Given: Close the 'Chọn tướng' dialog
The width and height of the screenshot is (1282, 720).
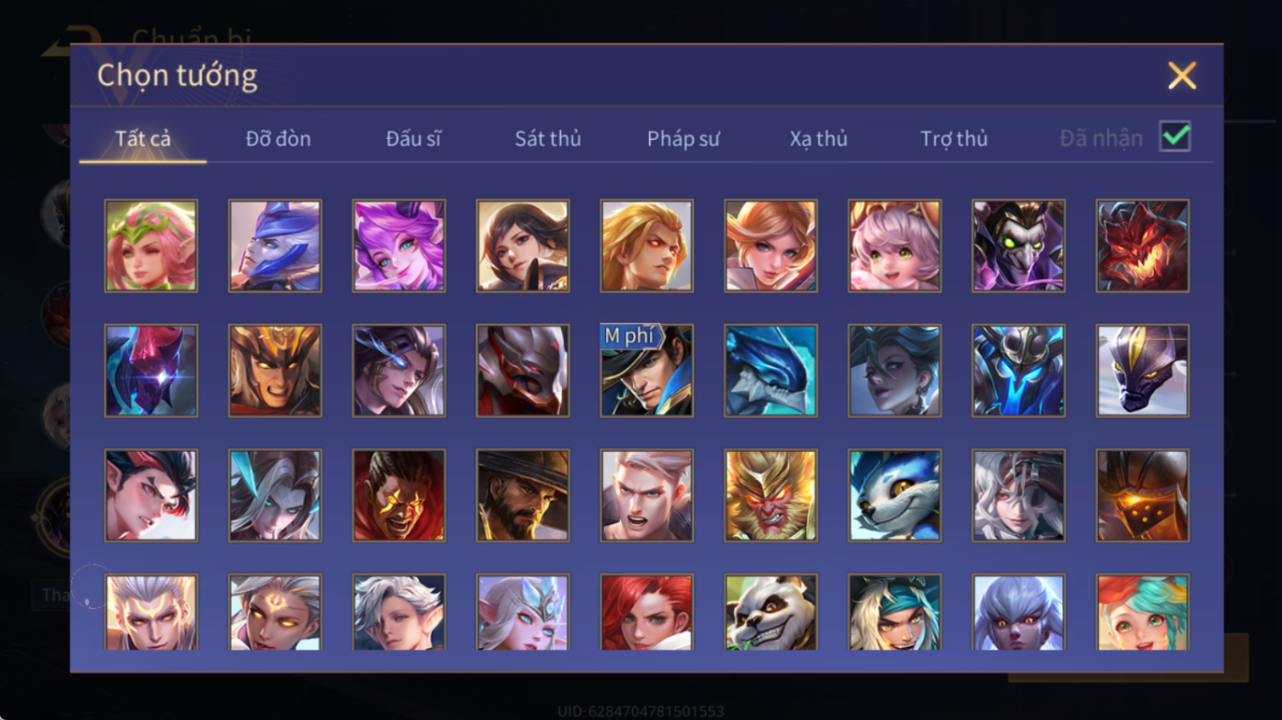Looking at the screenshot, I should [x=1182, y=75].
